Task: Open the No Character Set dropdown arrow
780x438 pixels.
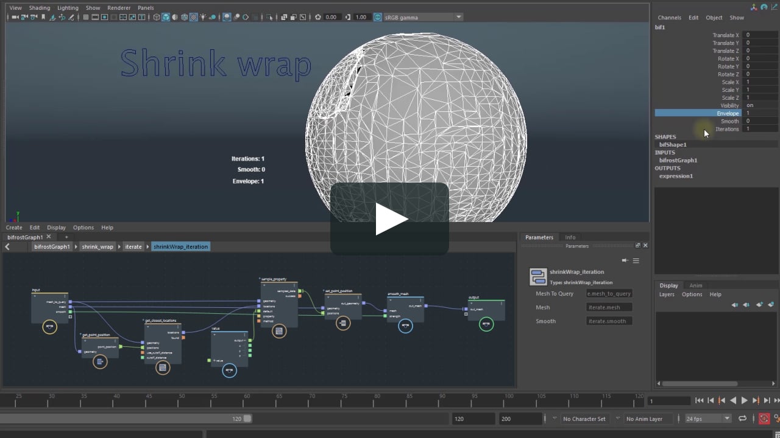Action: 554,419
